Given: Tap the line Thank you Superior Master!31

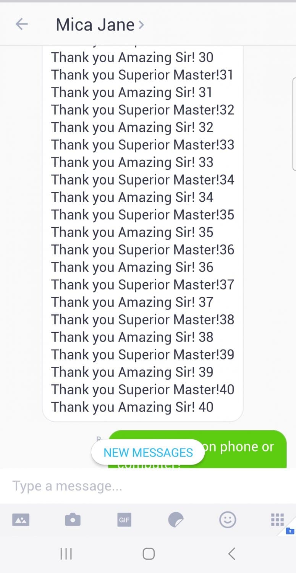Looking at the screenshot, I should [142, 75].
